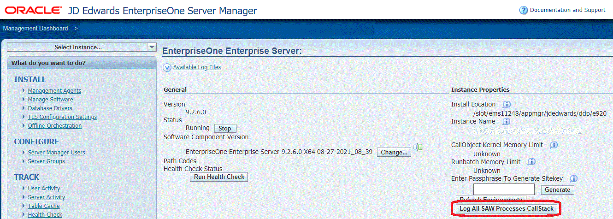Click the Management Dashboard breadcrumb
This screenshot has height=219, width=613.
(x=35, y=29)
